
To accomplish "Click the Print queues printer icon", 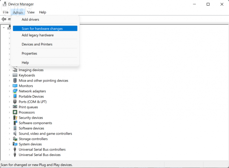I will [x=15, y=107].
